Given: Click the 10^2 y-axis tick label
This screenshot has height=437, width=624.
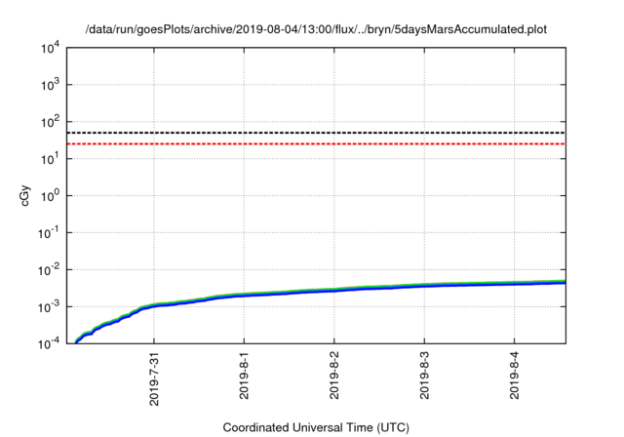Looking at the screenshot, I should tap(50, 122).
